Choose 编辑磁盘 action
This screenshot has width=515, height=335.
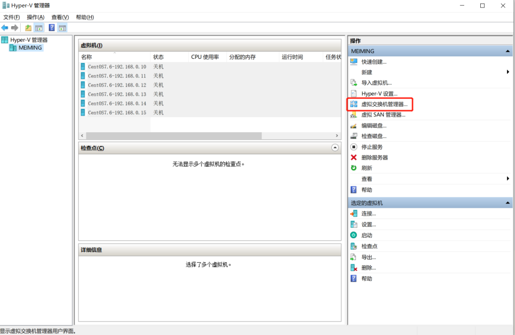[374, 126]
